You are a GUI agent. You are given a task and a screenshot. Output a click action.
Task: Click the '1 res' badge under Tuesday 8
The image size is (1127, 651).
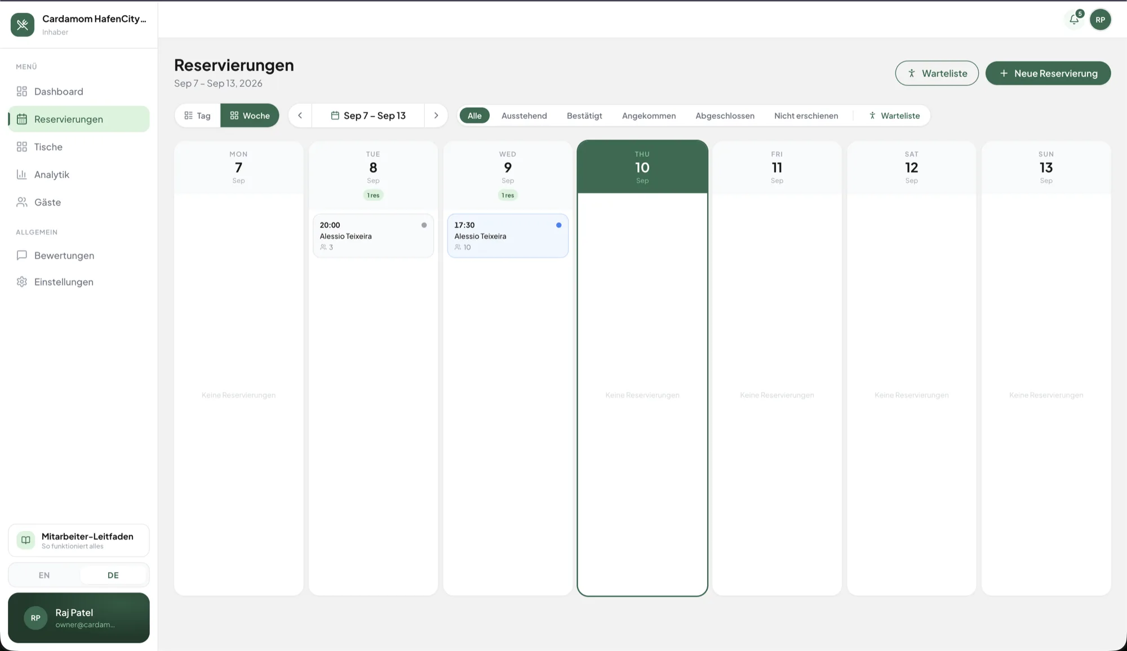(373, 195)
